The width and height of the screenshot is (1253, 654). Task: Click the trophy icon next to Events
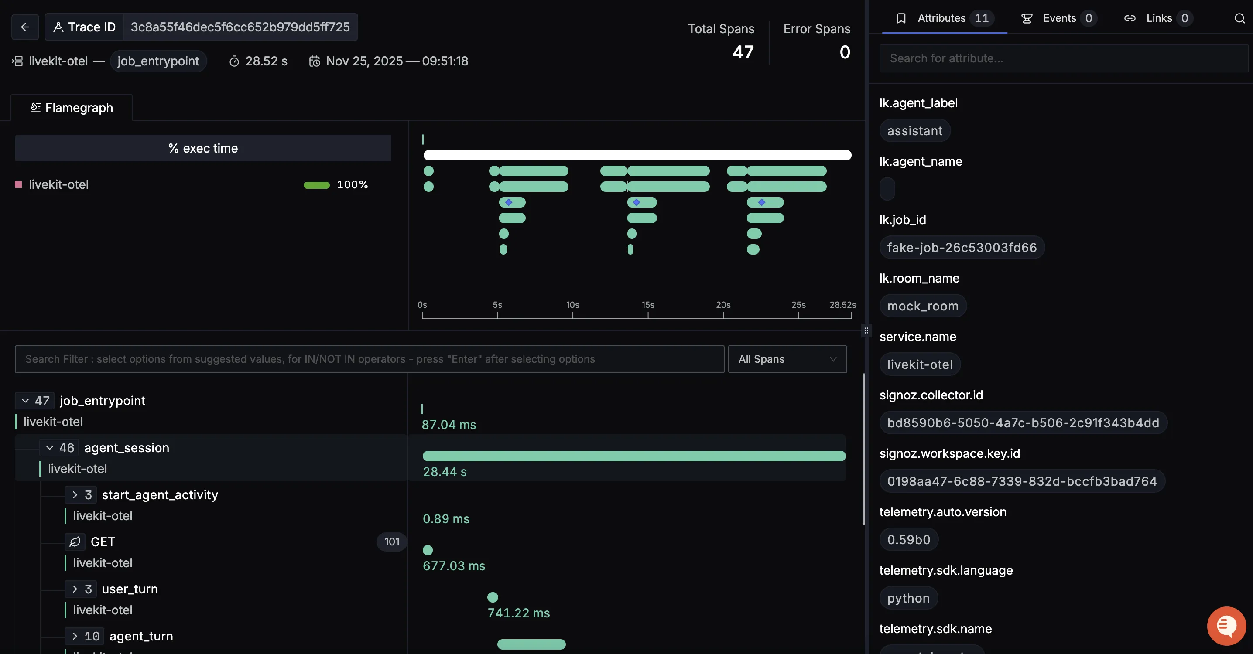tap(1027, 18)
